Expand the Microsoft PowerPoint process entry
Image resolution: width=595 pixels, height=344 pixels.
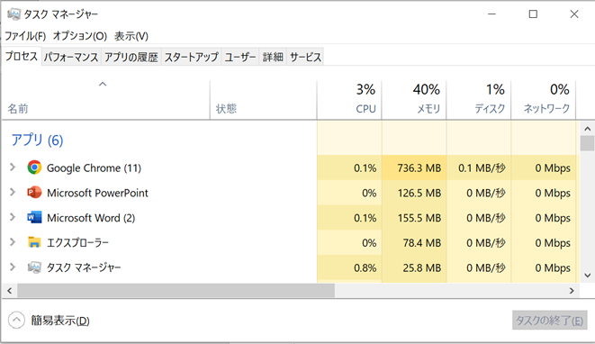click(x=13, y=192)
